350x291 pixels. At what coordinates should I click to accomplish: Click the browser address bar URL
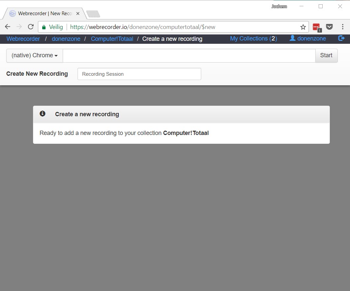coord(143,27)
